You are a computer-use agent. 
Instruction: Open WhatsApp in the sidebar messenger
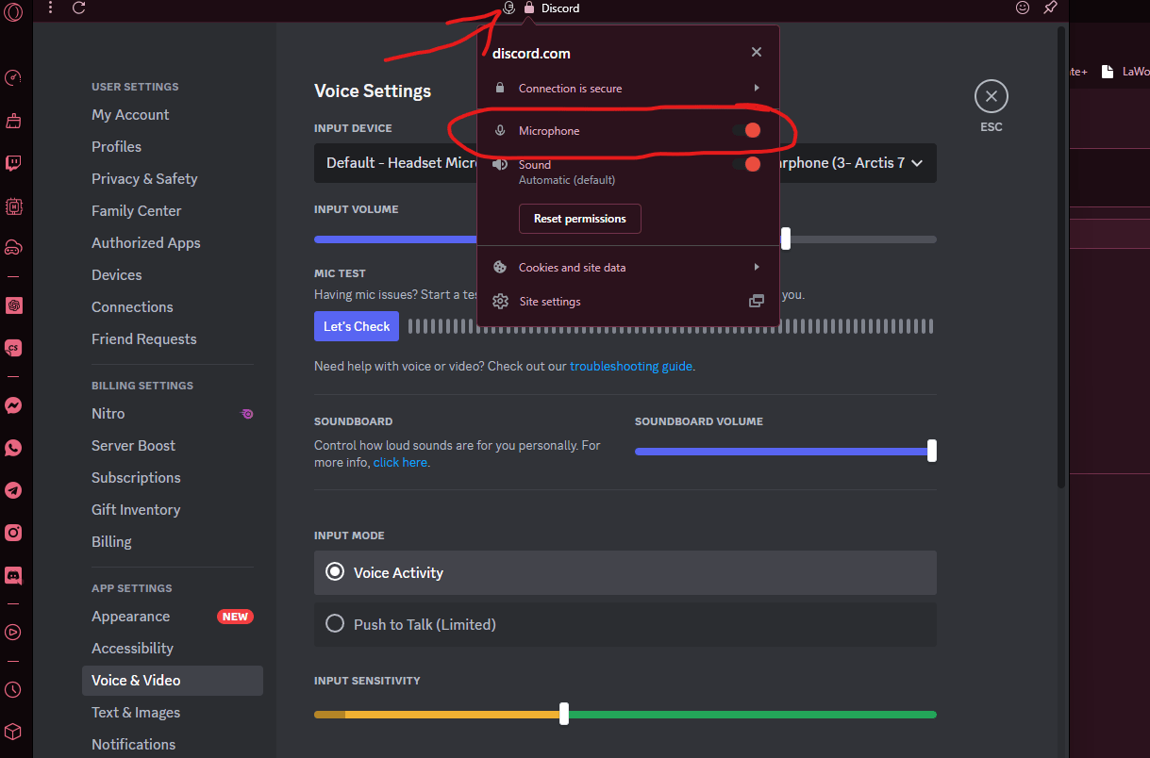point(13,448)
